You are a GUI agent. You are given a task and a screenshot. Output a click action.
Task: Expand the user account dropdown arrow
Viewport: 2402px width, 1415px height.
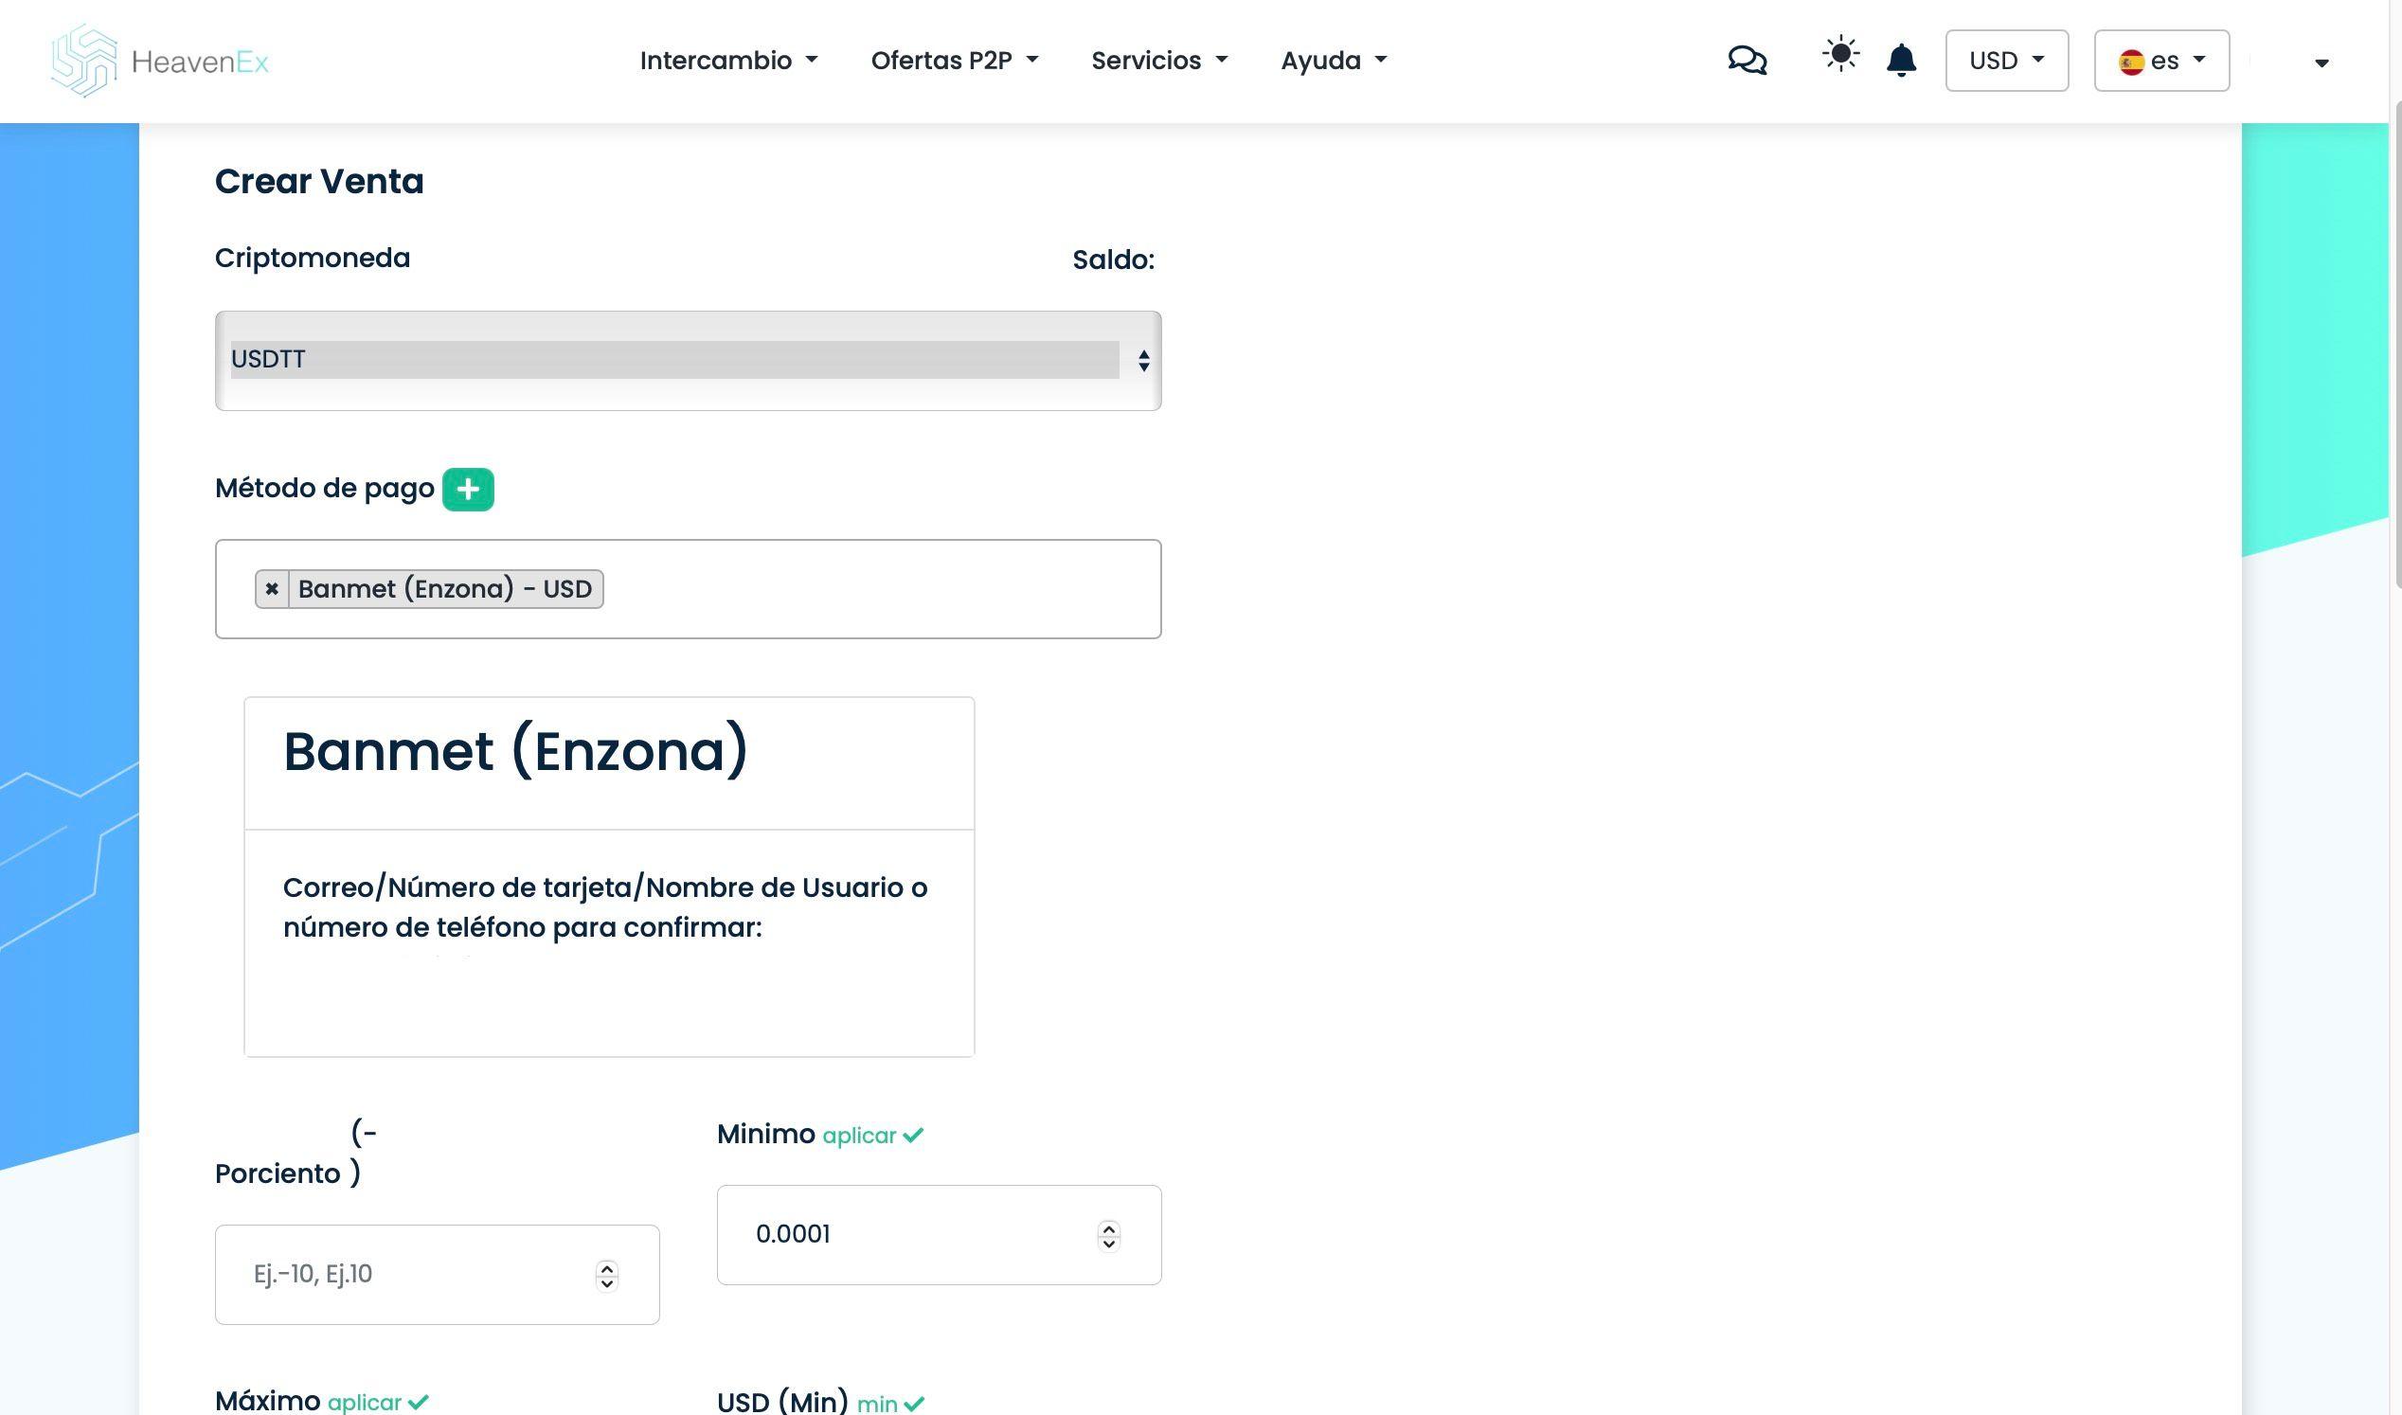2321,63
